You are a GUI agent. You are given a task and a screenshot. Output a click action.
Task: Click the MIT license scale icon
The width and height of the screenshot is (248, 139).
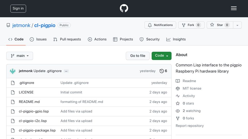178,88
